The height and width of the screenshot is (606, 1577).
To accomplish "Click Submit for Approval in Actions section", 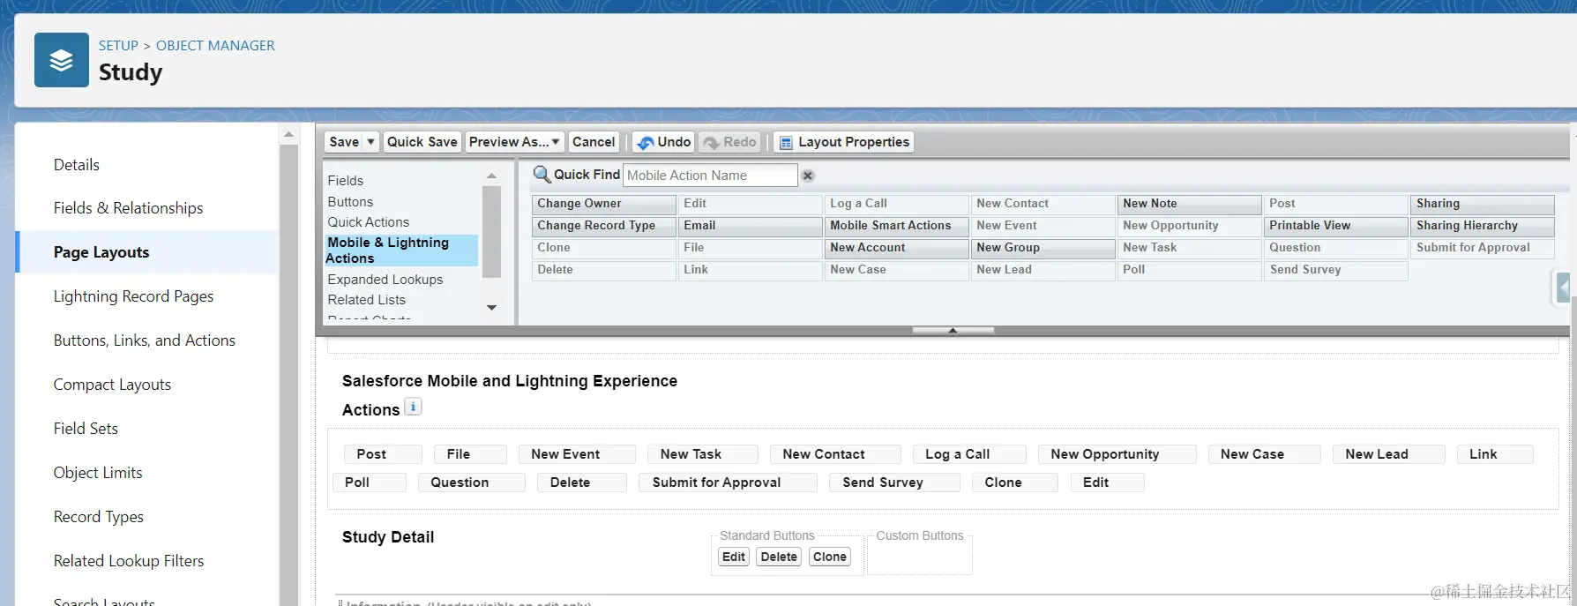I will [x=728, y=483].
